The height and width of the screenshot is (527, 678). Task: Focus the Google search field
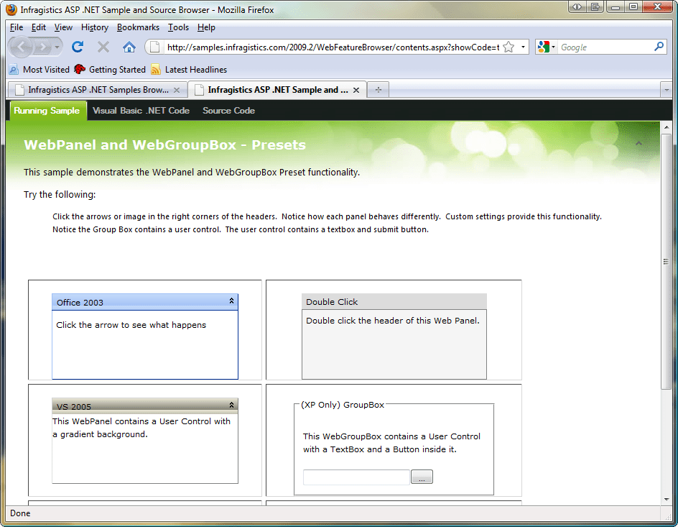605,47
